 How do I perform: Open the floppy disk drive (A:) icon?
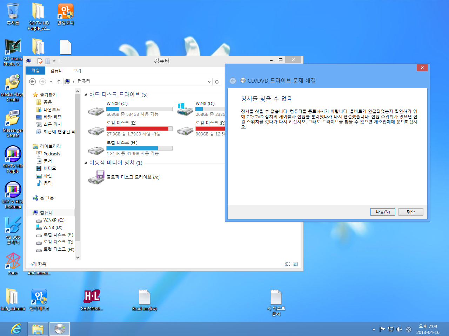coord(96,177)
